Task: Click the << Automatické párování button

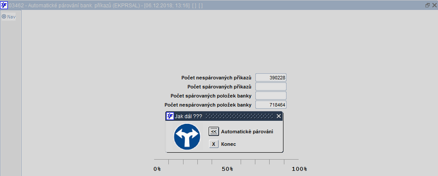Action: click(214, 132)
